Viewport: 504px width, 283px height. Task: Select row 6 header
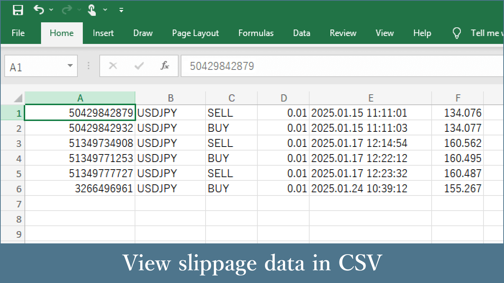[13, 189]
